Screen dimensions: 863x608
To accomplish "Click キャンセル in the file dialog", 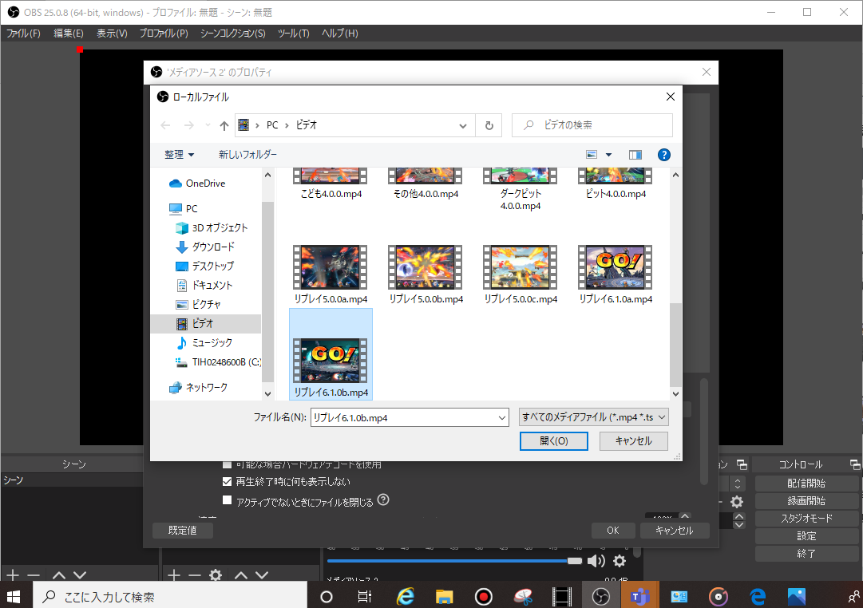I will [634, 440].
